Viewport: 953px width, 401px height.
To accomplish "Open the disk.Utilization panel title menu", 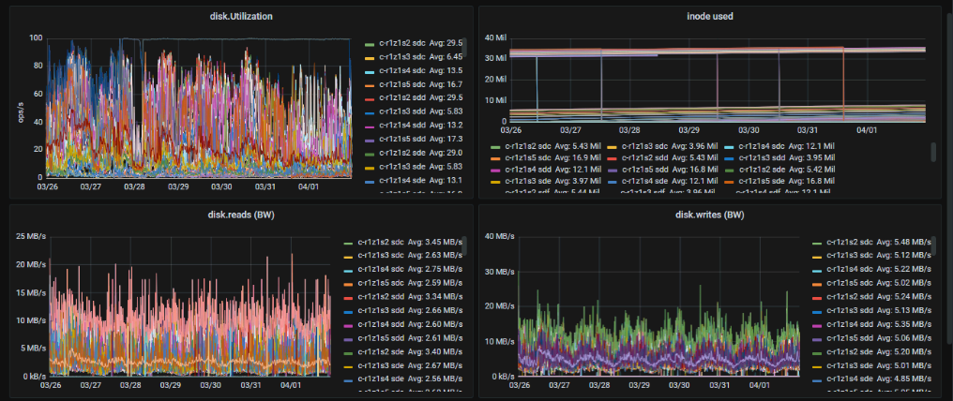I will (240, 15).
